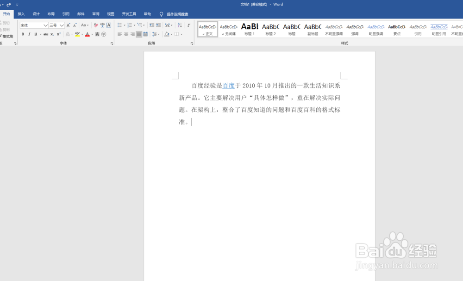Sort text with the A-Z sort icon
This screenshot has height=281, width=463.
tap(180, 25)
